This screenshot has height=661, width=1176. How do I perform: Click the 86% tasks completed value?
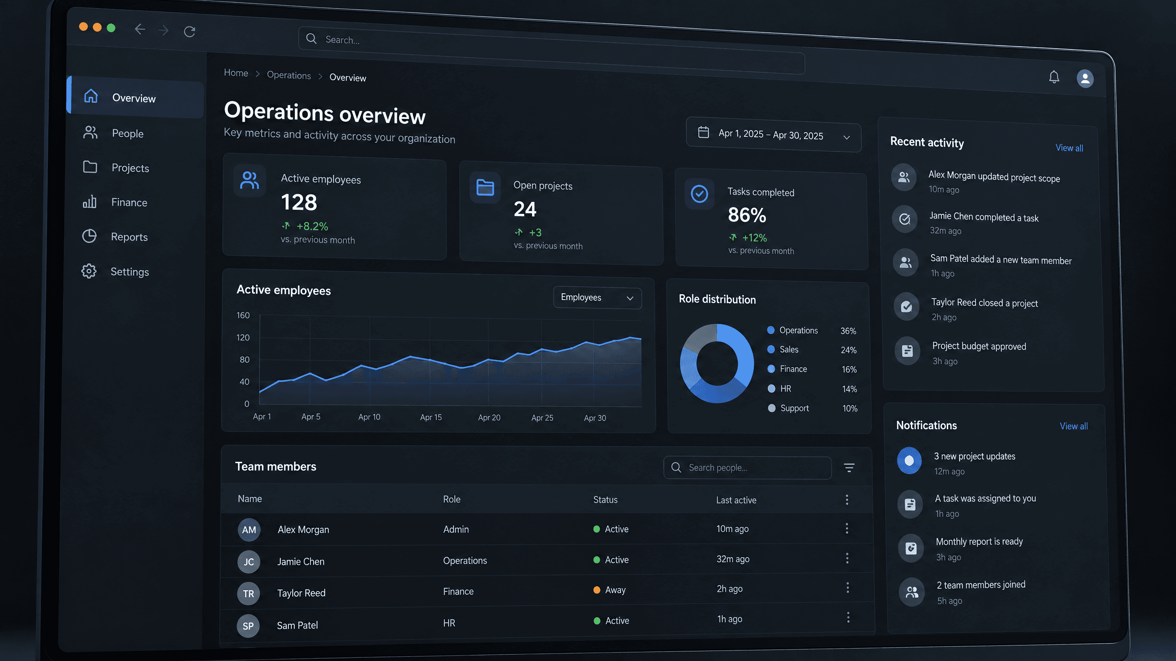747,215
